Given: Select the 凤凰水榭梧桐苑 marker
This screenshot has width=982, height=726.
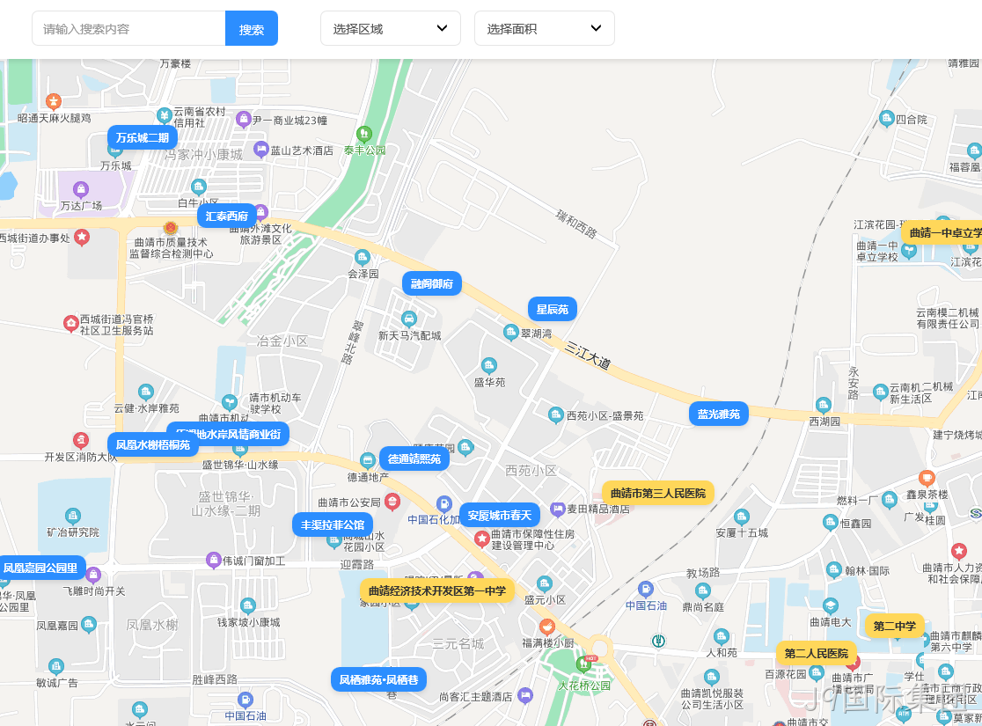Looking at the screenshot, I should coord(153,444).
